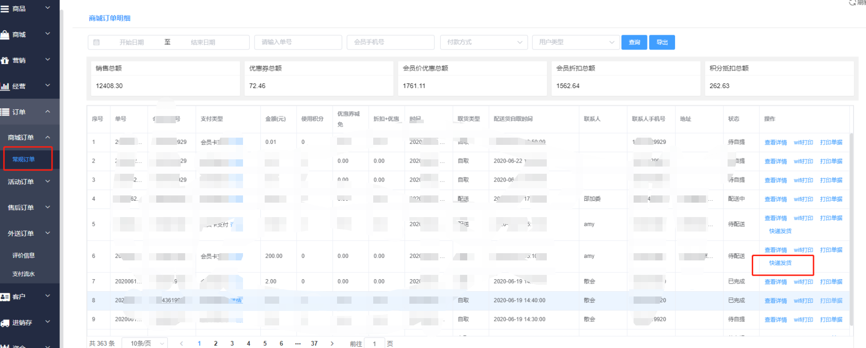Go to page 37 in pagination

pos(314,343)
